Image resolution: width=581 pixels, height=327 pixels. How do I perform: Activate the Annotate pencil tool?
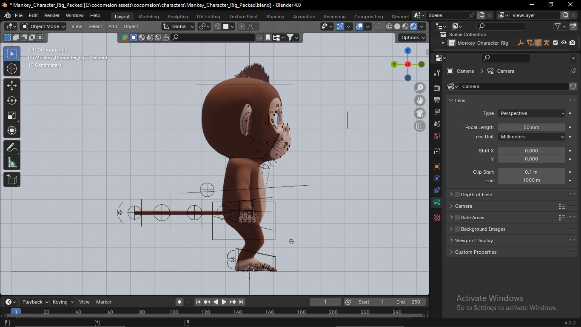pyautogui.click(x=12, y=148)
